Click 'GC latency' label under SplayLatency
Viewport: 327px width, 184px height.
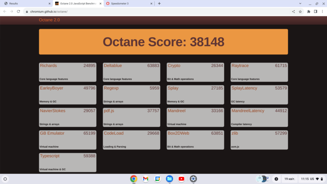[x=238, y=102]
